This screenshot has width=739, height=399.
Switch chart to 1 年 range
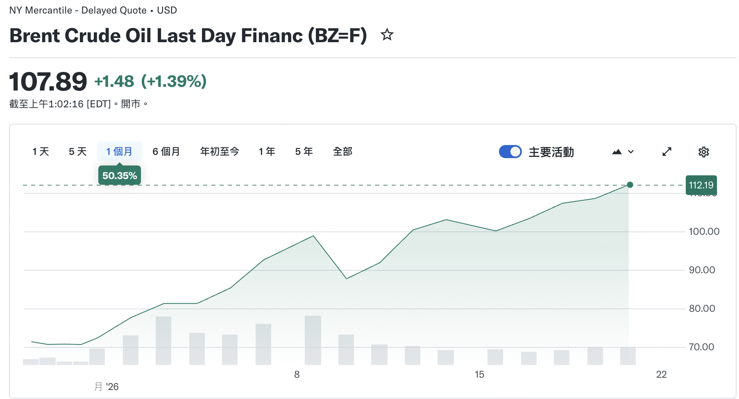pos(267,152)
